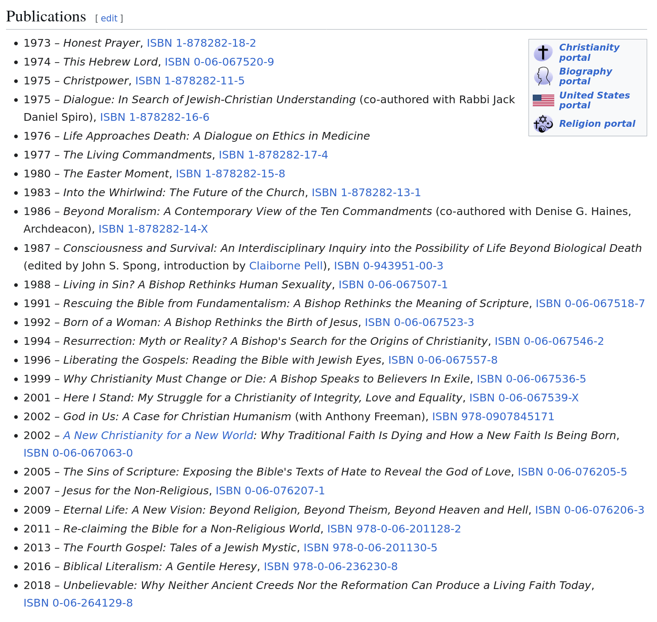Image resolution: width=657 pixels, height=622 pixels.
Task: Click the title The Living Commandments
Action: pos(137,155)
